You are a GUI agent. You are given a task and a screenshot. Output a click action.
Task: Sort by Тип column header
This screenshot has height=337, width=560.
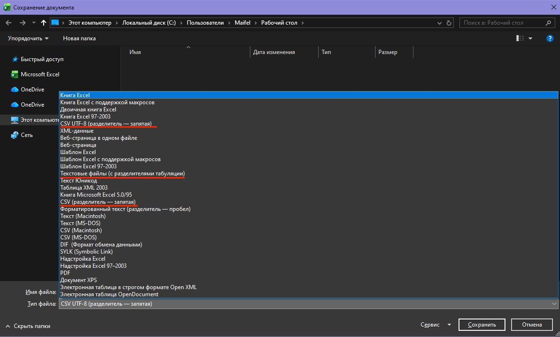[326, 52]
